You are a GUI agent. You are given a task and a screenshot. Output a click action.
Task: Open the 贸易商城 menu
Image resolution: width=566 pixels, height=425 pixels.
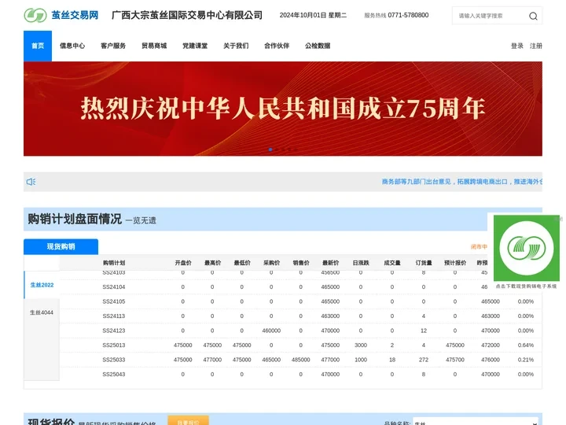pos(154,46)
